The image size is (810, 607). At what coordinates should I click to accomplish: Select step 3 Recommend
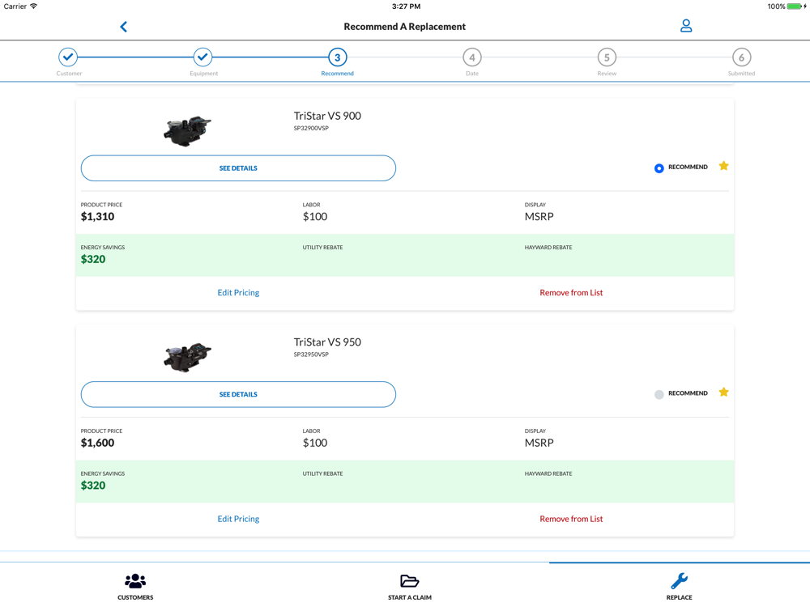pos(337,57)
